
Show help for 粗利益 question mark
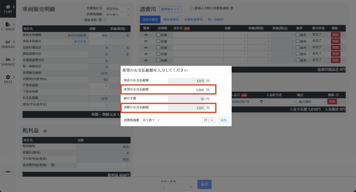(45, 131)
